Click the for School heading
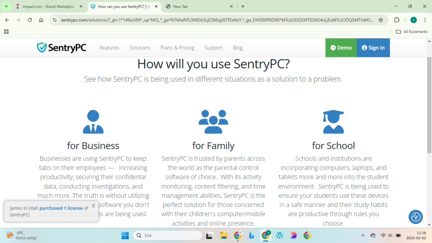 point(333,146)
